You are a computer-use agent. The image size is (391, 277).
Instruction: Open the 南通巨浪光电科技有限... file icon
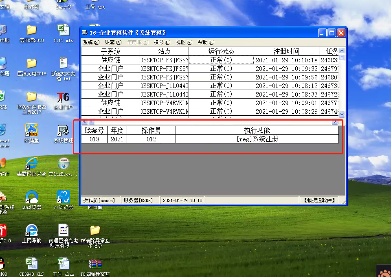[64, 230]
